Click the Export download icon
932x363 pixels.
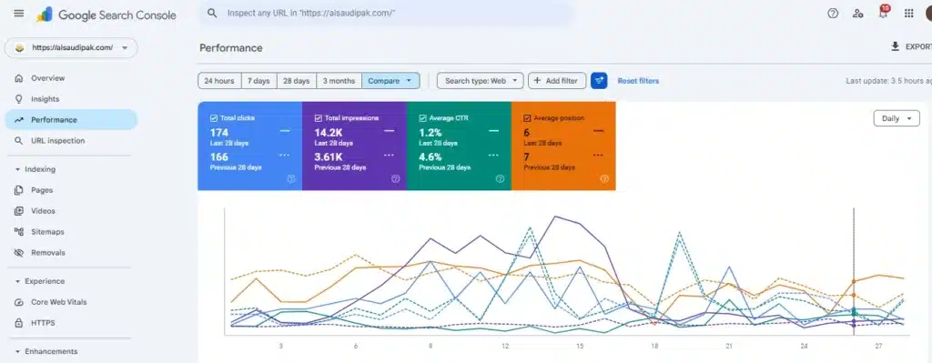[896, 46]
